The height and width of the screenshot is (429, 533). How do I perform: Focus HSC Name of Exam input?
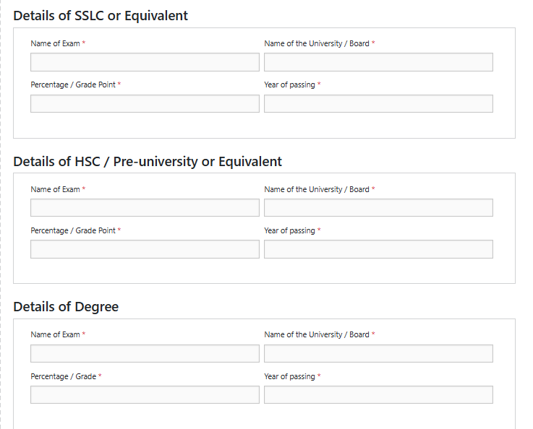tap(145, 208)
